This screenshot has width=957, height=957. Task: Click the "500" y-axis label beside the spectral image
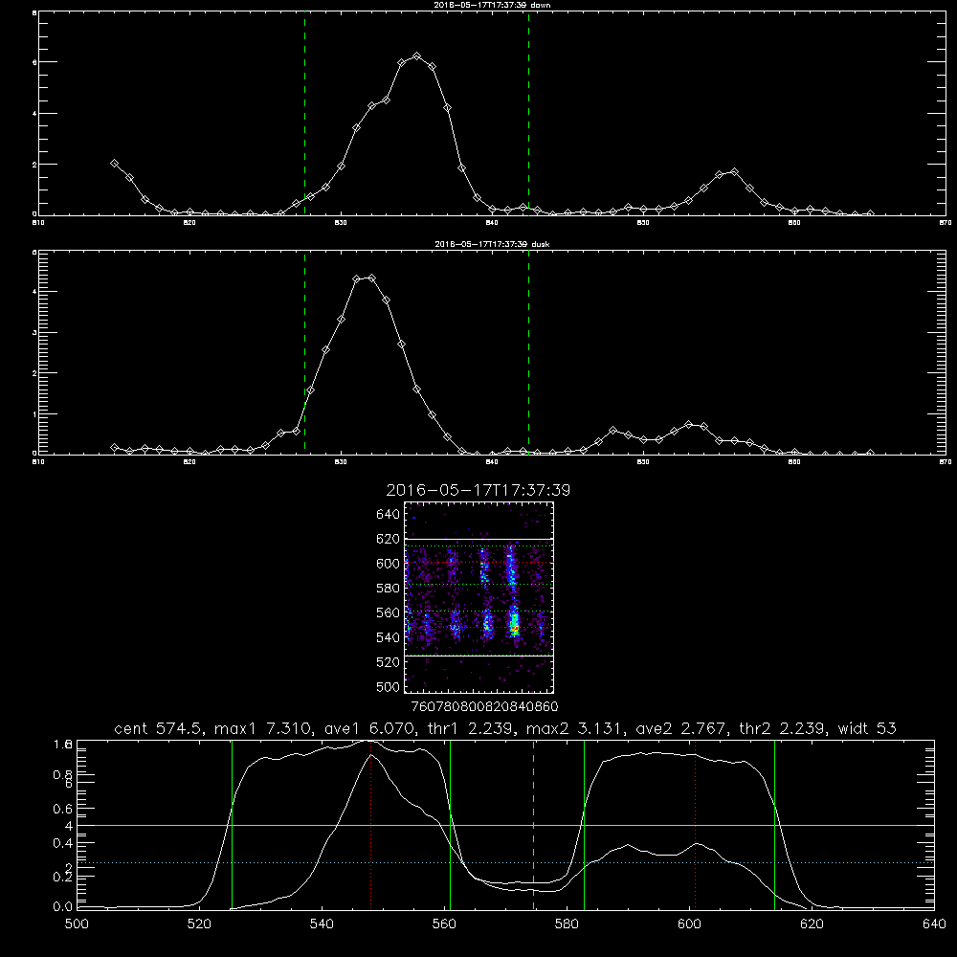(389, 686)
